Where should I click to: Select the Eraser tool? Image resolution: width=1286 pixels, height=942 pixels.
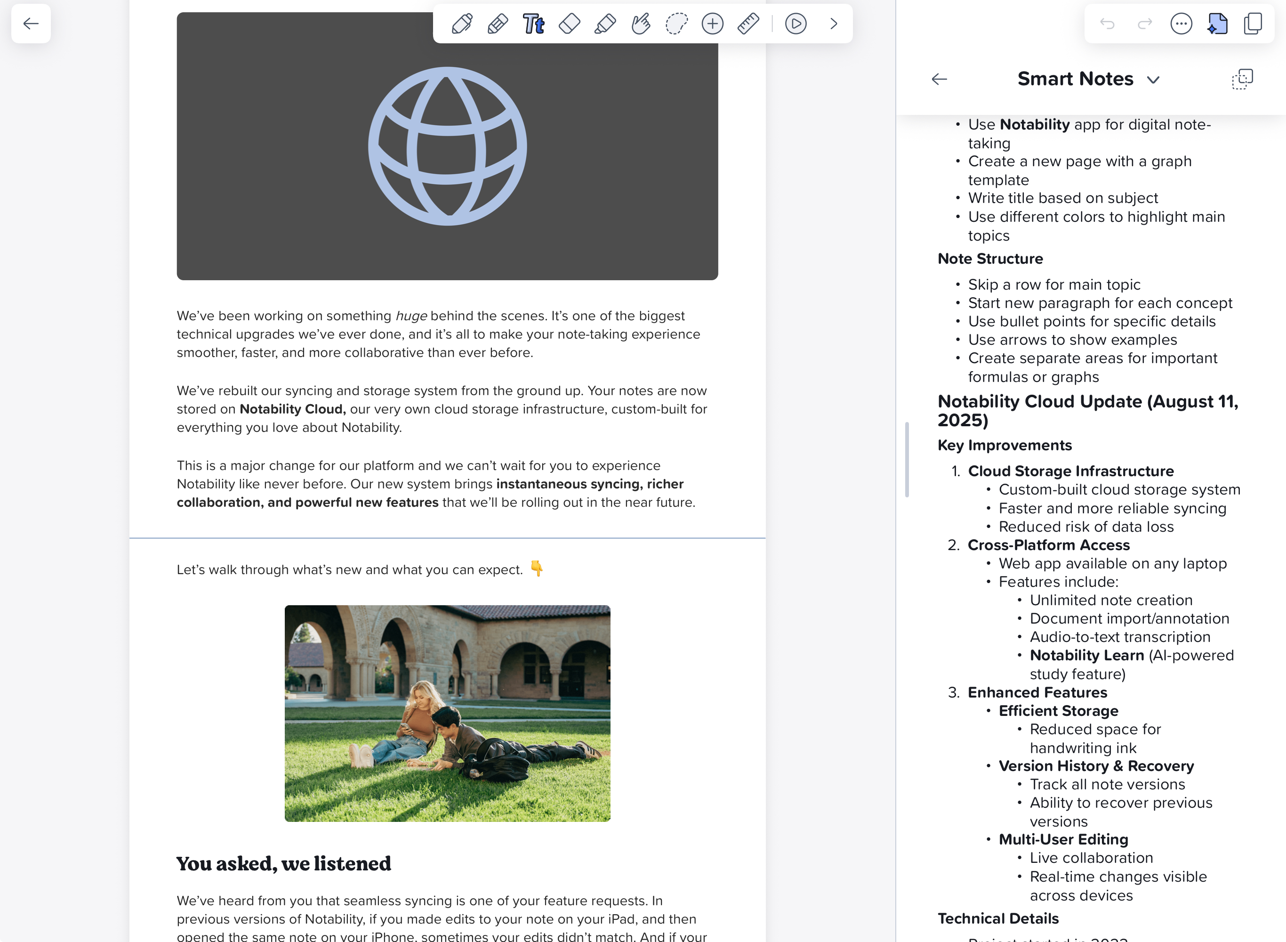click(569, 24)
